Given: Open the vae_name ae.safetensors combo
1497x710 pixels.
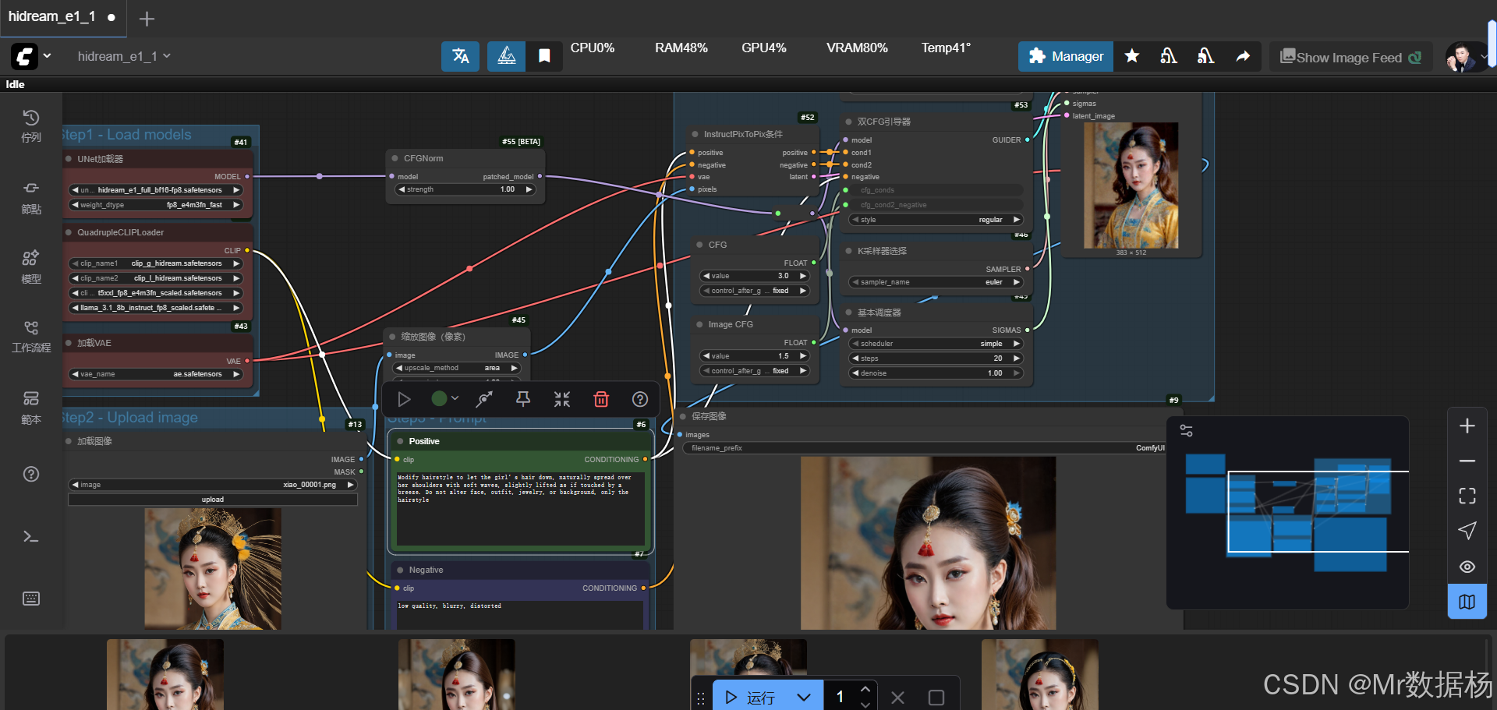Looking at the screenshot, I should (x=156, y=374).
